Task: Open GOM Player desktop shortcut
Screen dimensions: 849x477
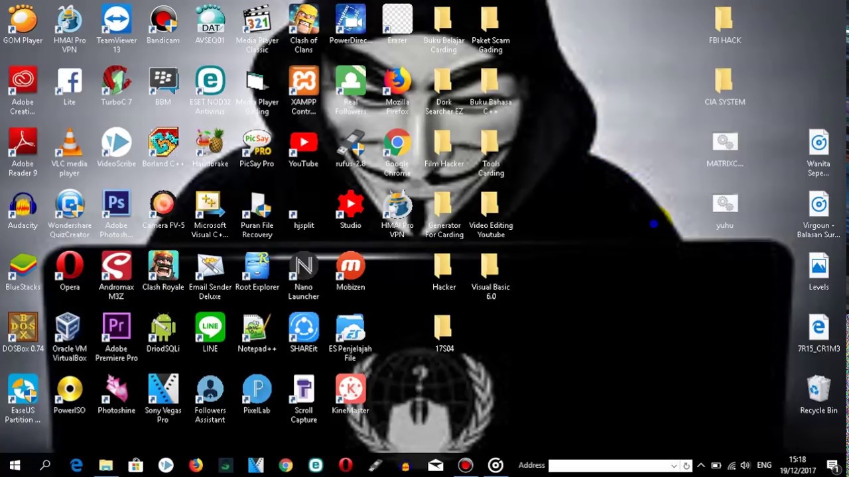Action: point(23,25)
